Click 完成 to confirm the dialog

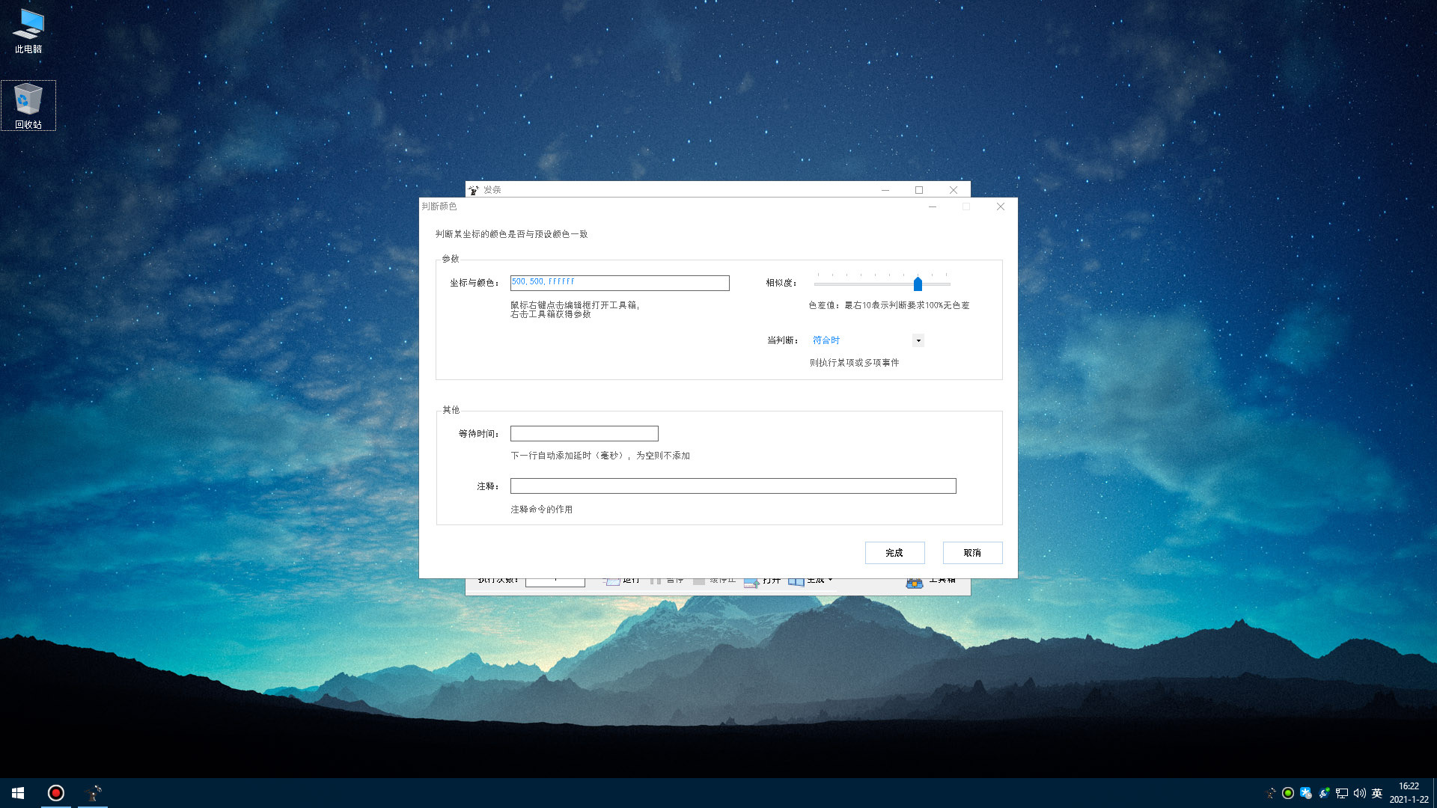(x=894, y=553)
